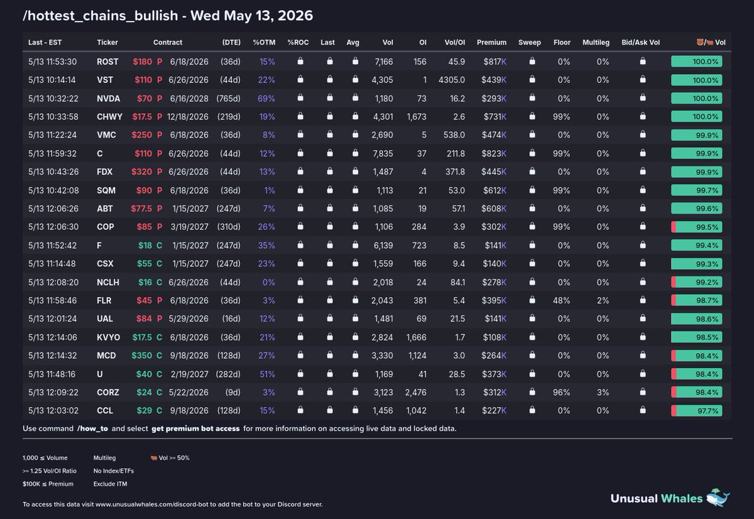Image resolution: width=754 pixels, height=519 pixels.
Task: Click the 12/18/2026 expiry date
Action: click(x=188, y=116)
